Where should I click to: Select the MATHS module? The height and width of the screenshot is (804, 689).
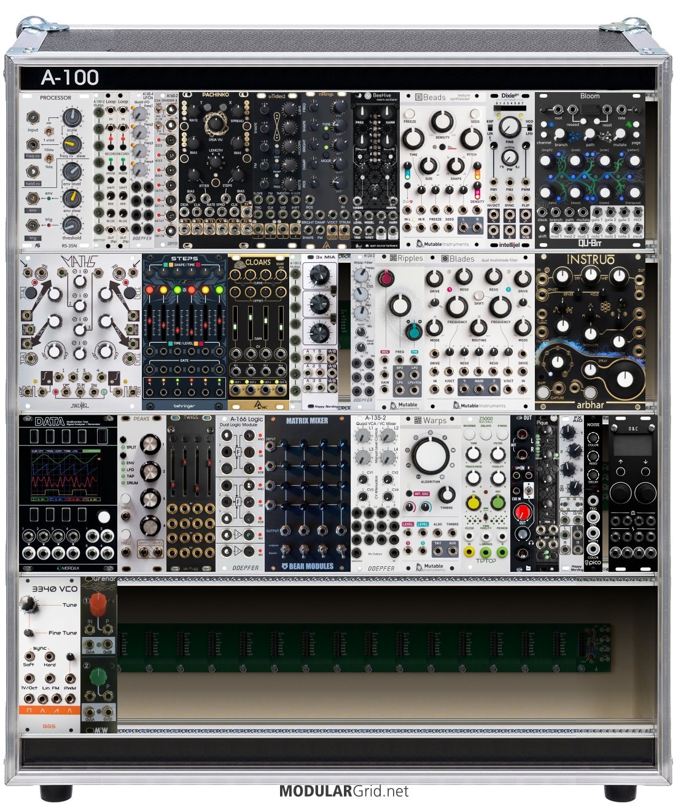(x=80, y=332)
